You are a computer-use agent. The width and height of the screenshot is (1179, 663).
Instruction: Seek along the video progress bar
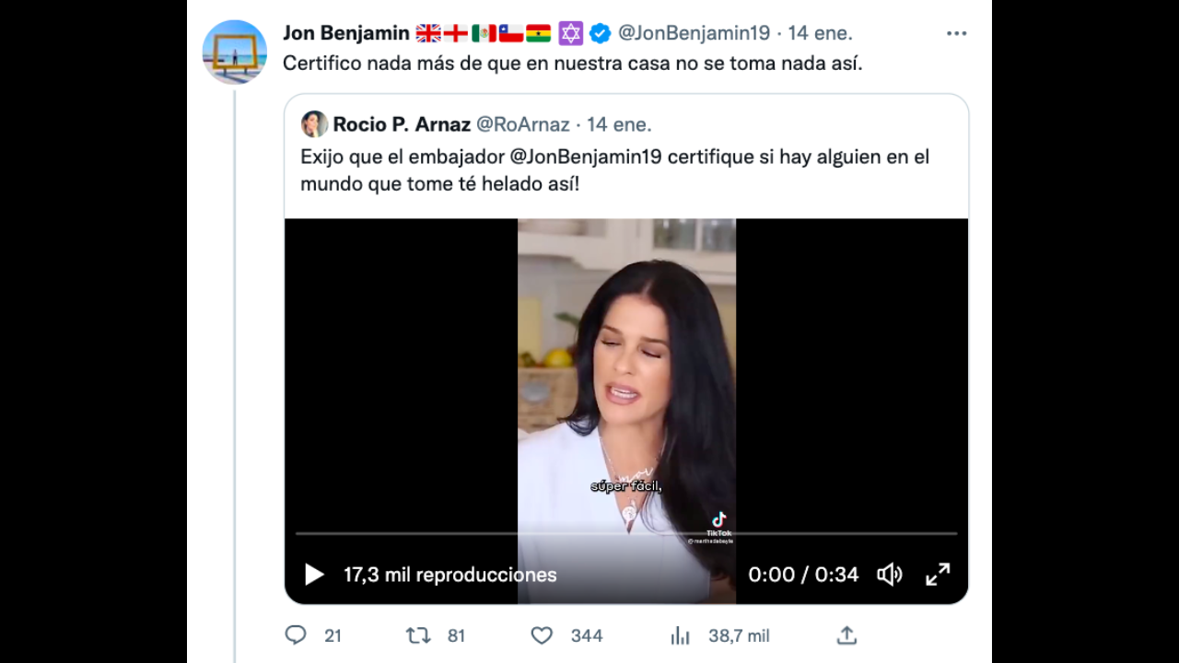(626, 533)
